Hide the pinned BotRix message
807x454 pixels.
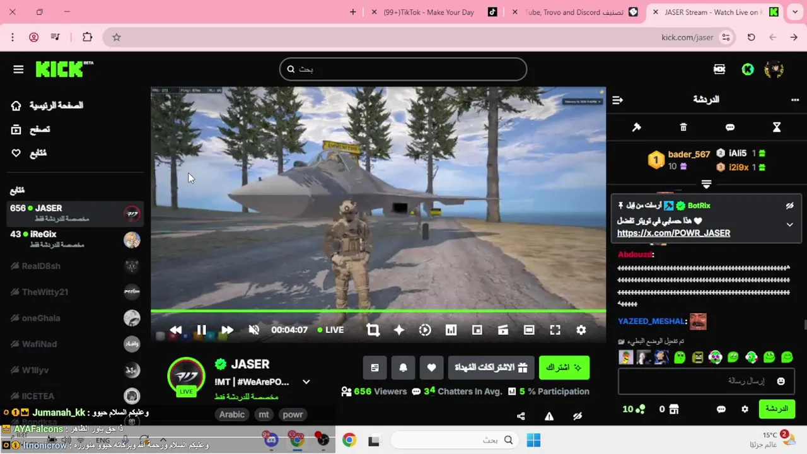(x=790, y=206)
